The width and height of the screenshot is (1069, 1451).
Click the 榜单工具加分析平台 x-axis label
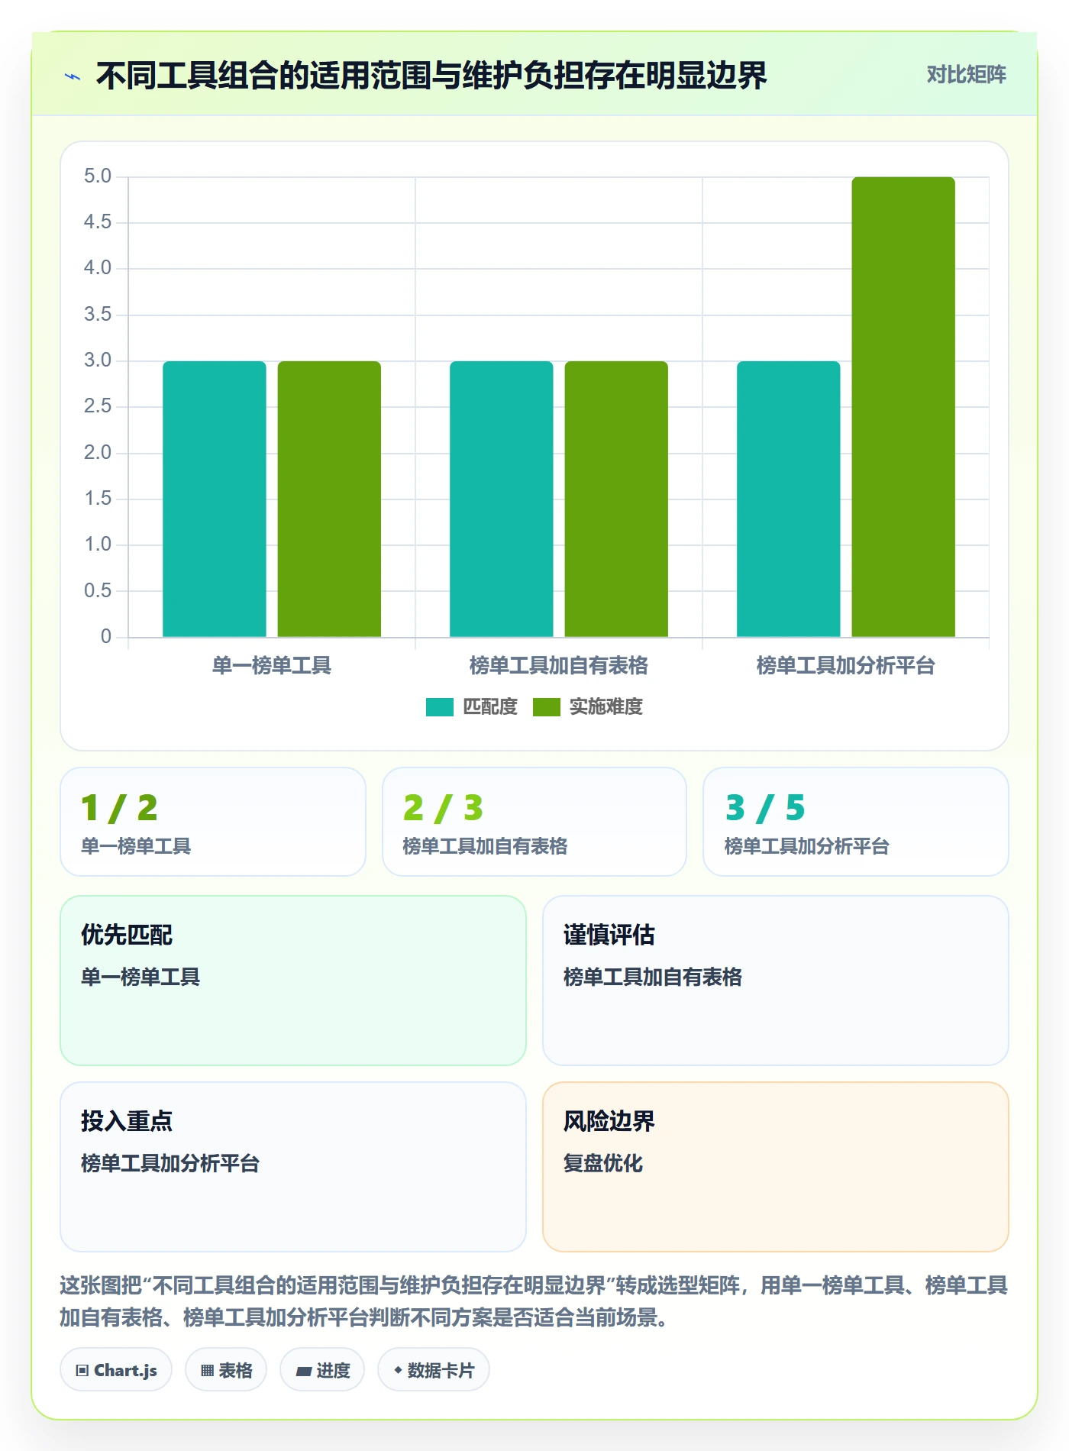tap(846, 666)
